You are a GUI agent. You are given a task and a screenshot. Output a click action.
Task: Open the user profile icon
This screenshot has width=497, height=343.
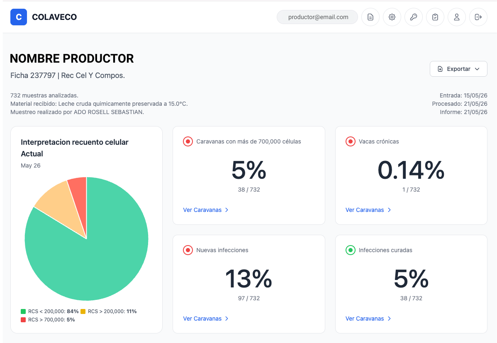pos(457,17)
